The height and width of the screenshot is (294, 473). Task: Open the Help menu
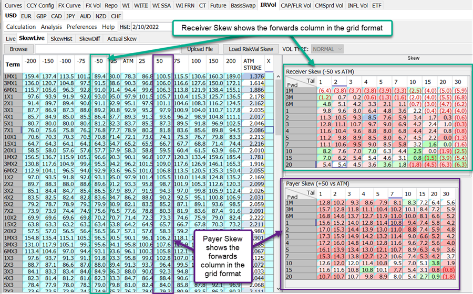pos(108,27)
